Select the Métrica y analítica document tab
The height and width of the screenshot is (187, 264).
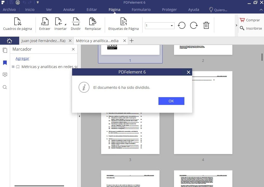pos(97,41)
